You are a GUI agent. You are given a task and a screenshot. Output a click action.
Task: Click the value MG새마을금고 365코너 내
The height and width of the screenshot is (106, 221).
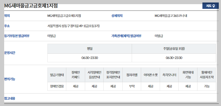tap(171, 16)
